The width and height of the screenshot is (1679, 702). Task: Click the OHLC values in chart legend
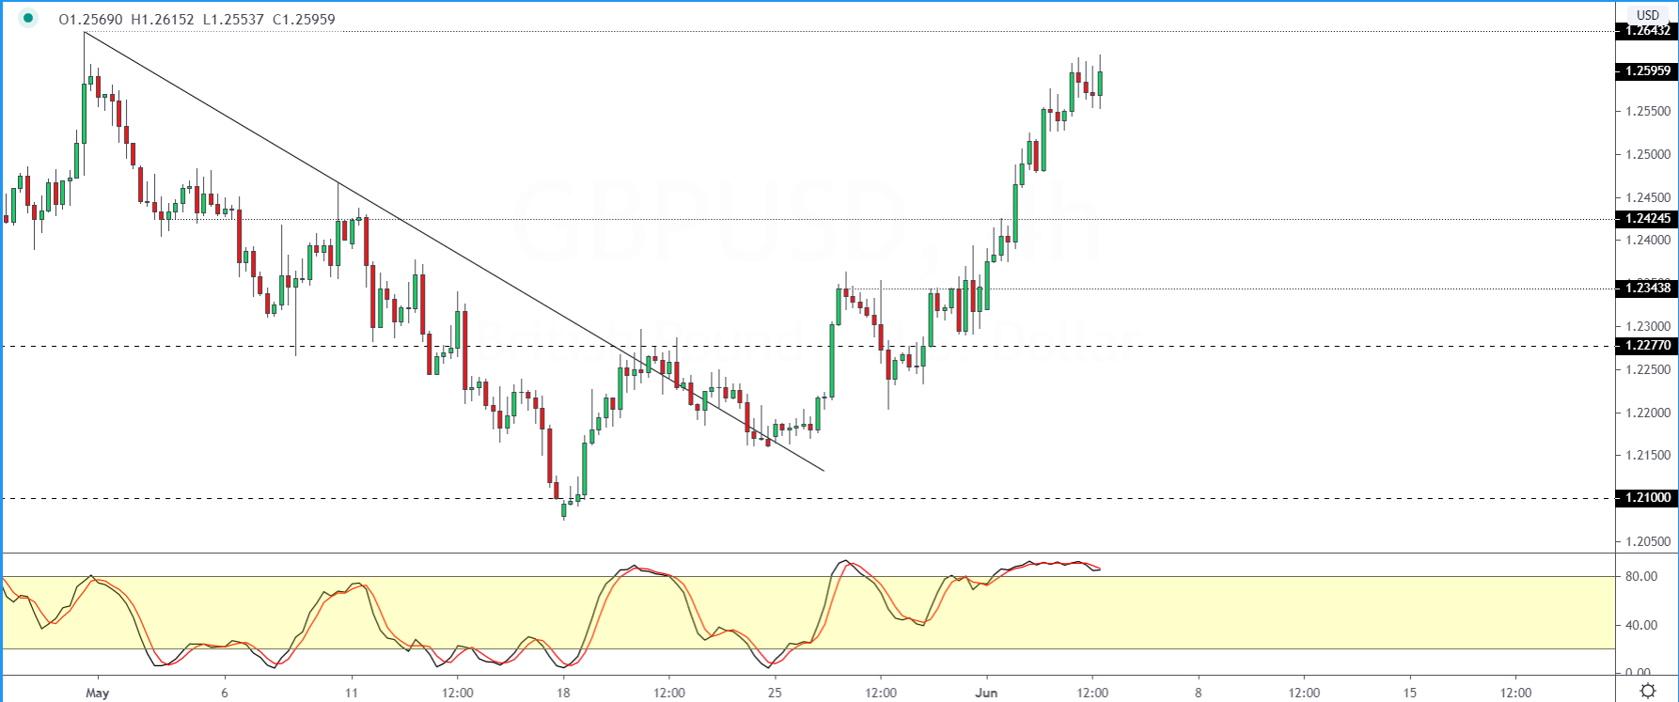coord(196,19)
